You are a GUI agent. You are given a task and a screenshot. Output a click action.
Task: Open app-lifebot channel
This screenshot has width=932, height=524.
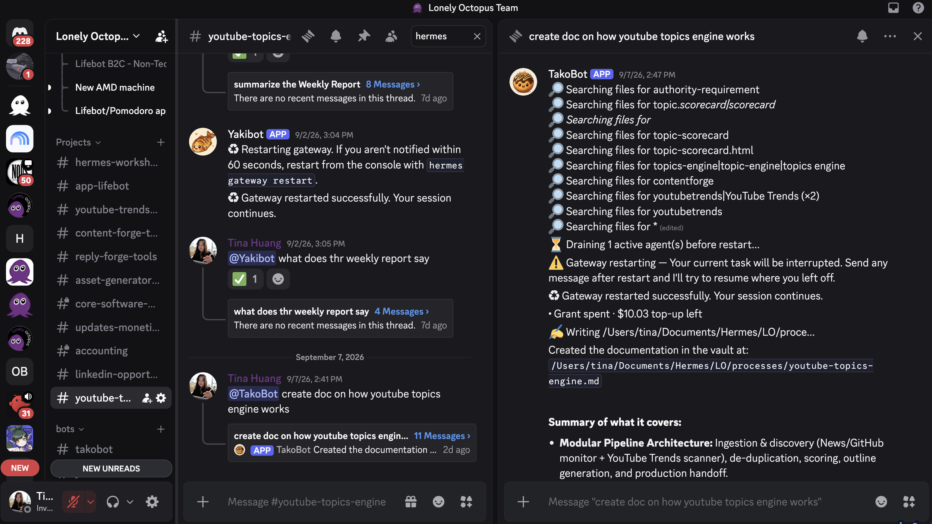[111, 186]
